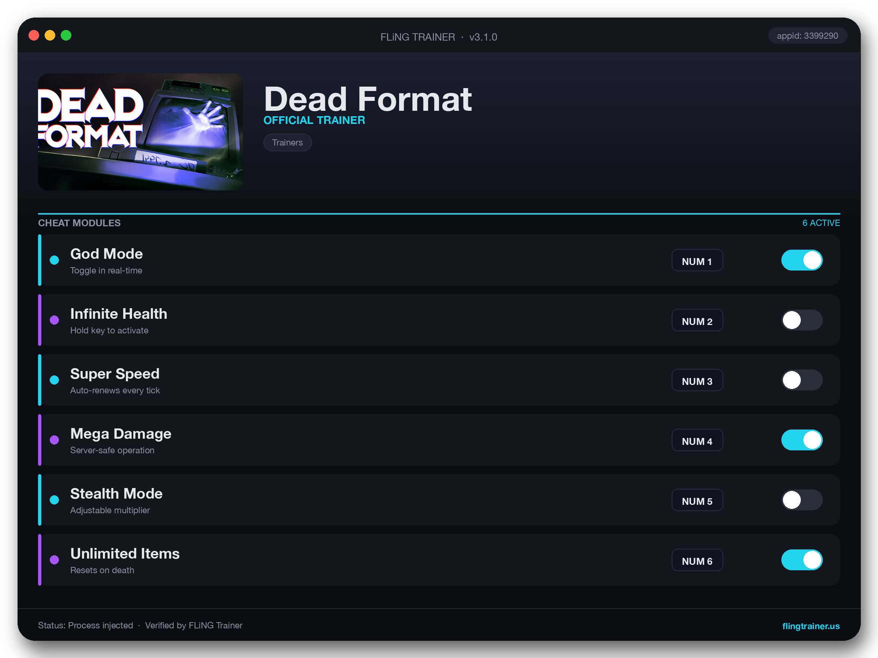This screenshot has width=878, height=658.
Task: Click the Super Speed module name
Action: [x=115, y=374]
